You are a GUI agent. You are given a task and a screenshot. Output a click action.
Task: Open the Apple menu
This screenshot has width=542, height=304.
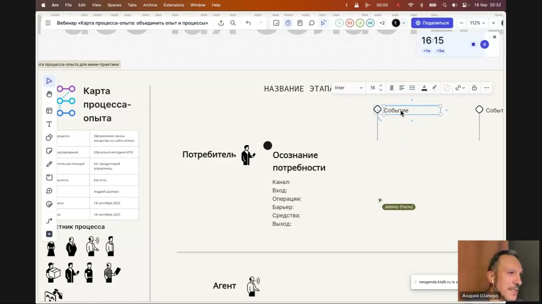[x=43, y=5]
